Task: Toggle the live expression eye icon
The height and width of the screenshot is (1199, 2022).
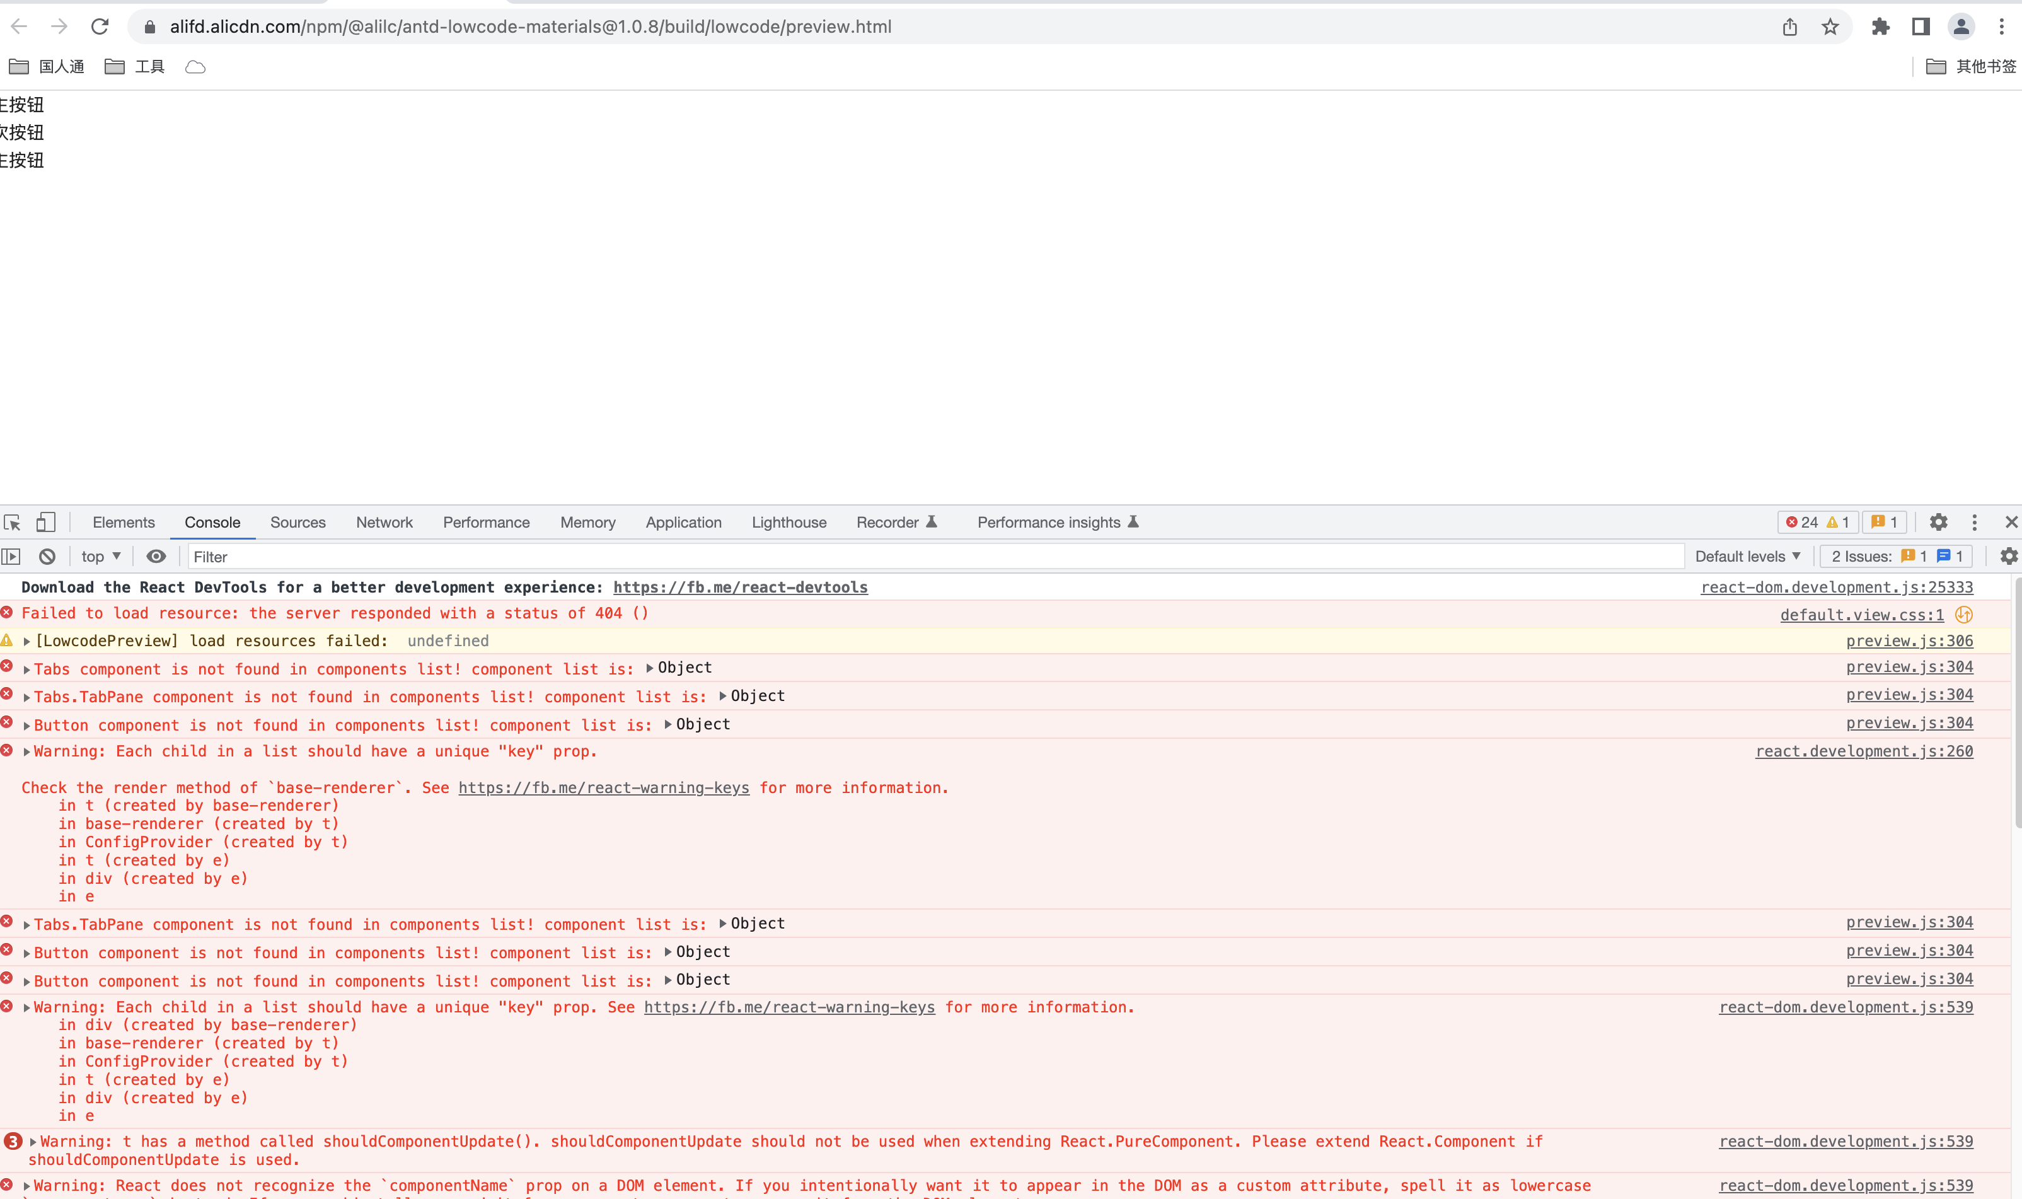Action: [x=156, y=556]
